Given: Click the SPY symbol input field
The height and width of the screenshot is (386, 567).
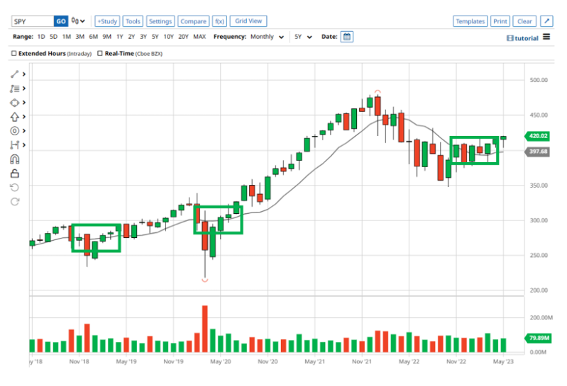Looking at the screenshot, I should point(31,22).
